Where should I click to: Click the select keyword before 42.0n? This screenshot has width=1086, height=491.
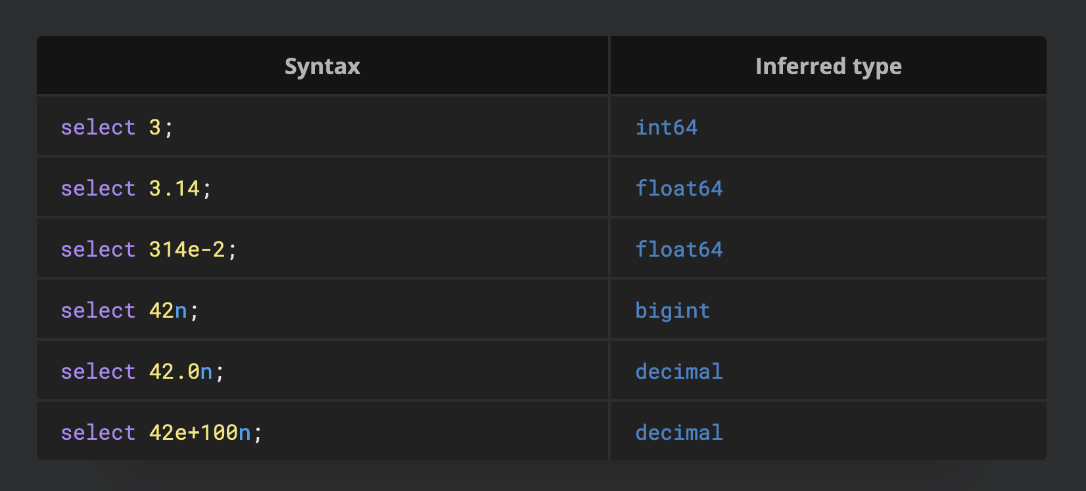pyautogui.click(x=98, y=372)
